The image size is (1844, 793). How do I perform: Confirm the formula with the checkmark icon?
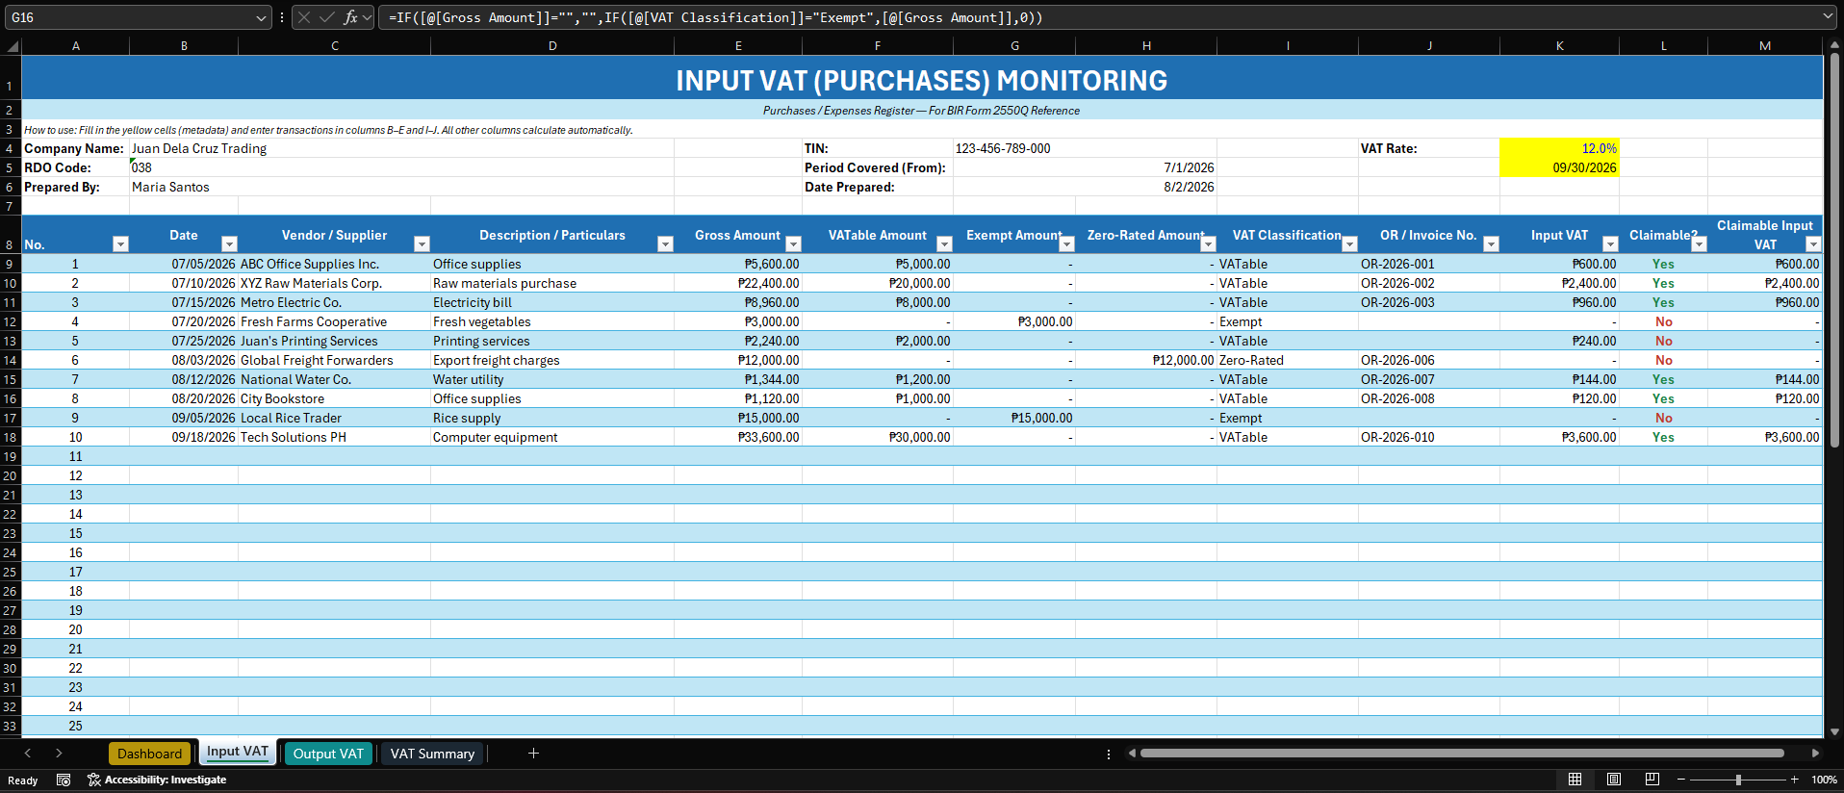point(327,17)
